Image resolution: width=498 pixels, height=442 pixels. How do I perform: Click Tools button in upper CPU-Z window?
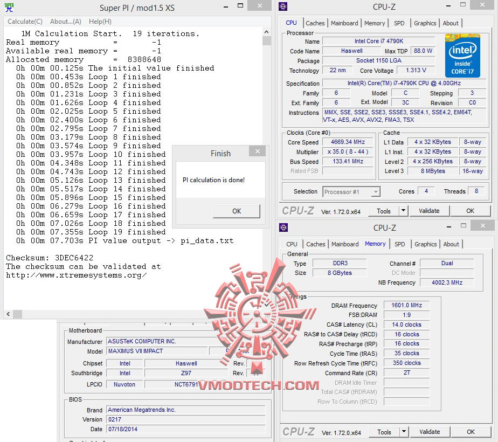click(384, 211)
